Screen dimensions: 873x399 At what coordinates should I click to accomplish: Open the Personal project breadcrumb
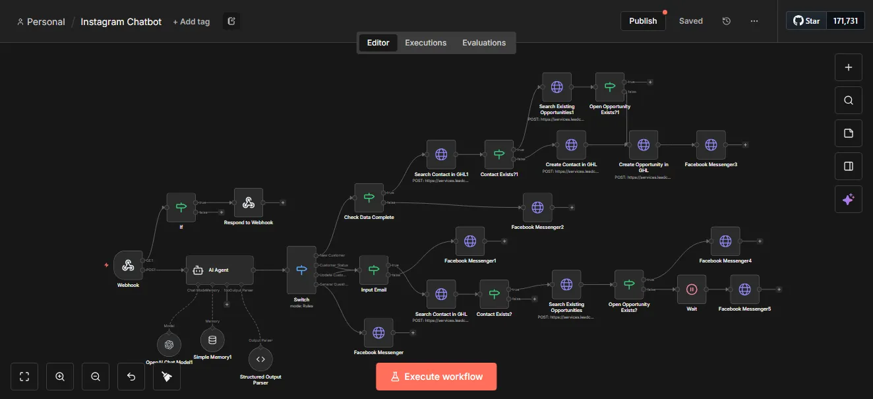41,22
